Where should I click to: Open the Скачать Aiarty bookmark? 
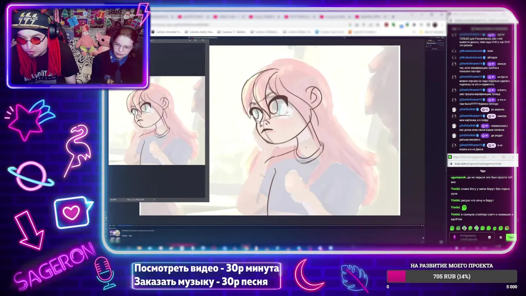[199, 32]
